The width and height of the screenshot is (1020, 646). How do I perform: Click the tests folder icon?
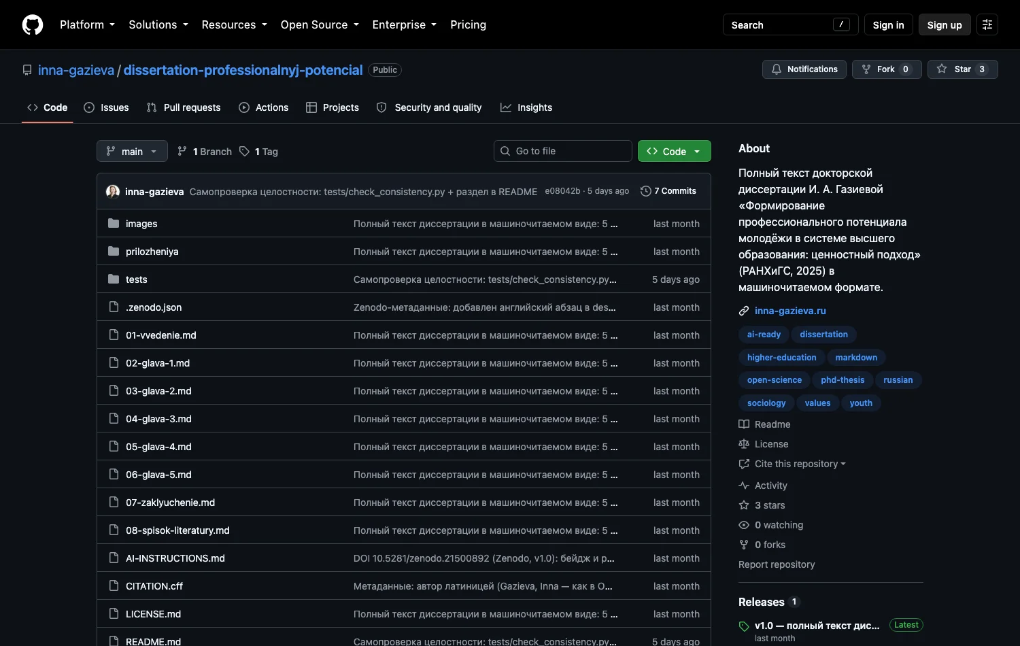click(x=114, y=279)
